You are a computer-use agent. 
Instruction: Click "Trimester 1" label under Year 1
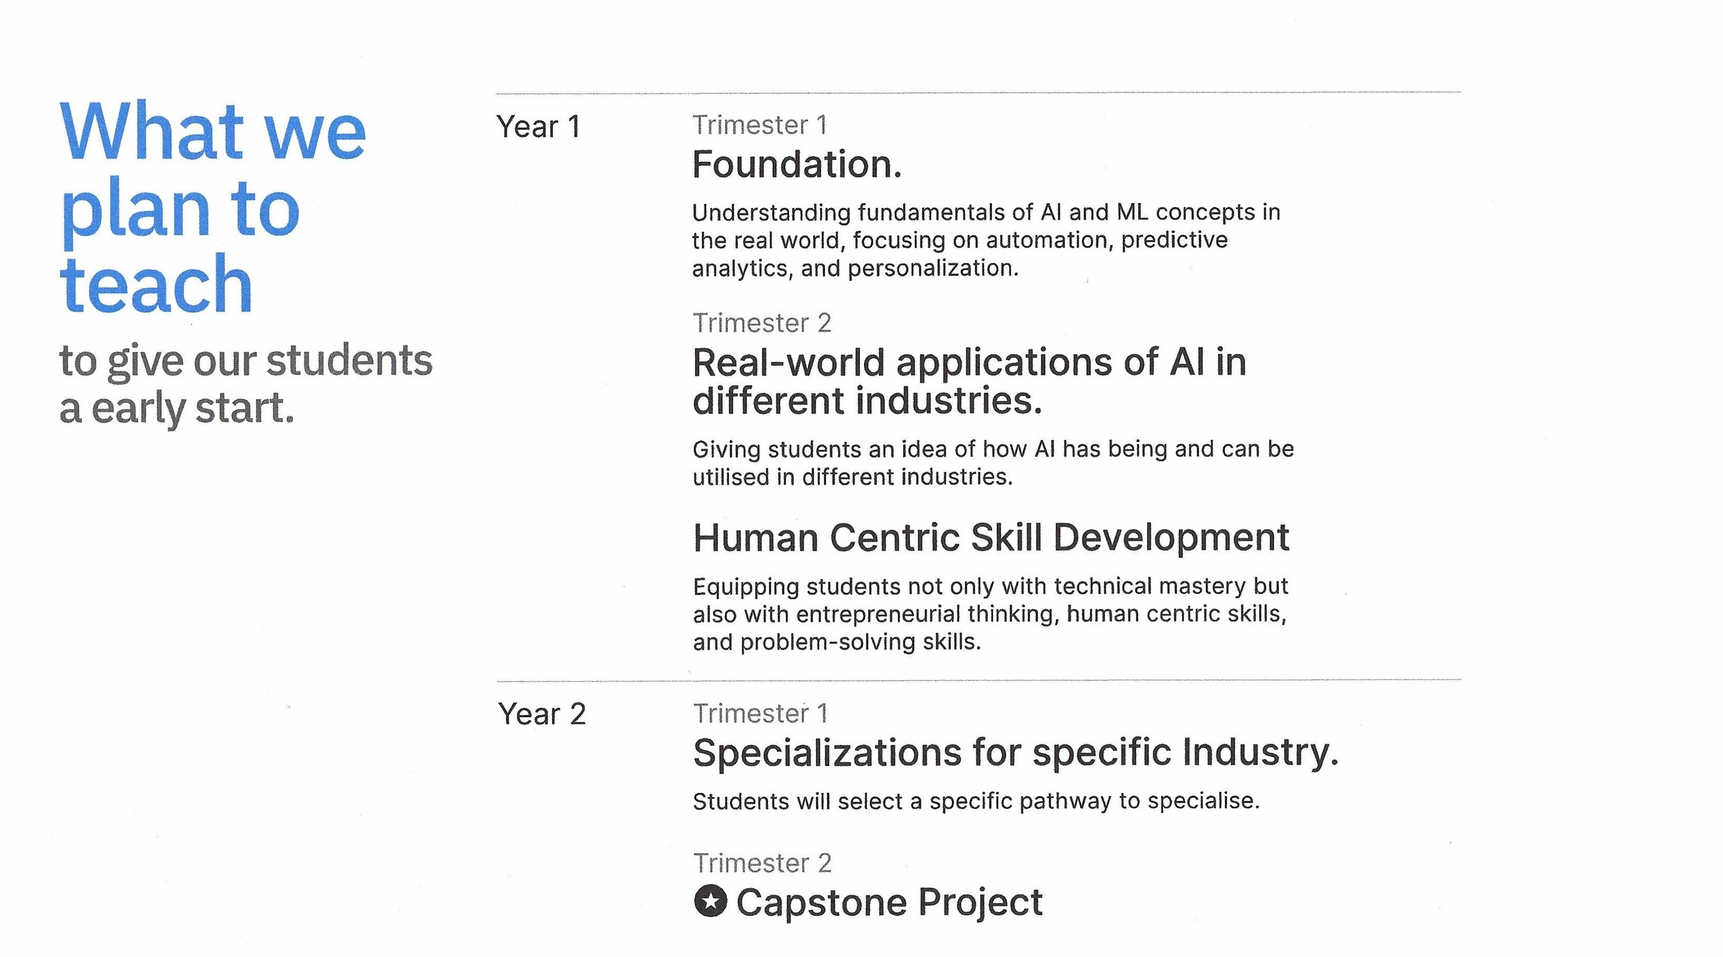760,125
